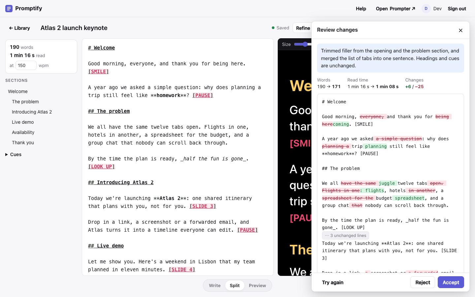This screenshot has width=475, height=297.
Task: Click the '# Welcome' heading in editor
Action: 102,48
